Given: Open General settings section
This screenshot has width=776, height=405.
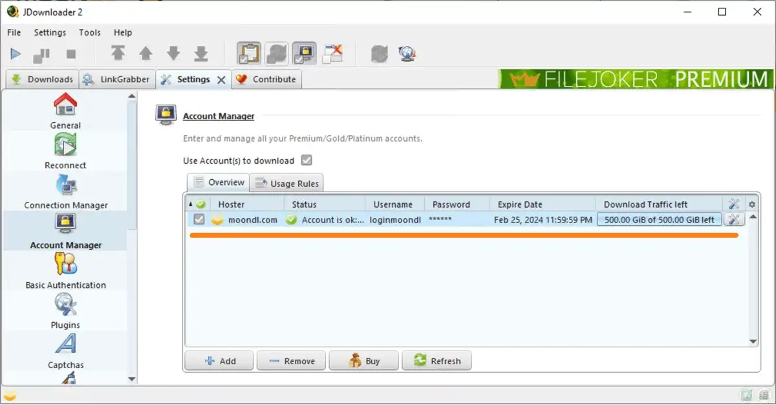Looking at the screenshot, I should tap(65, 111).
